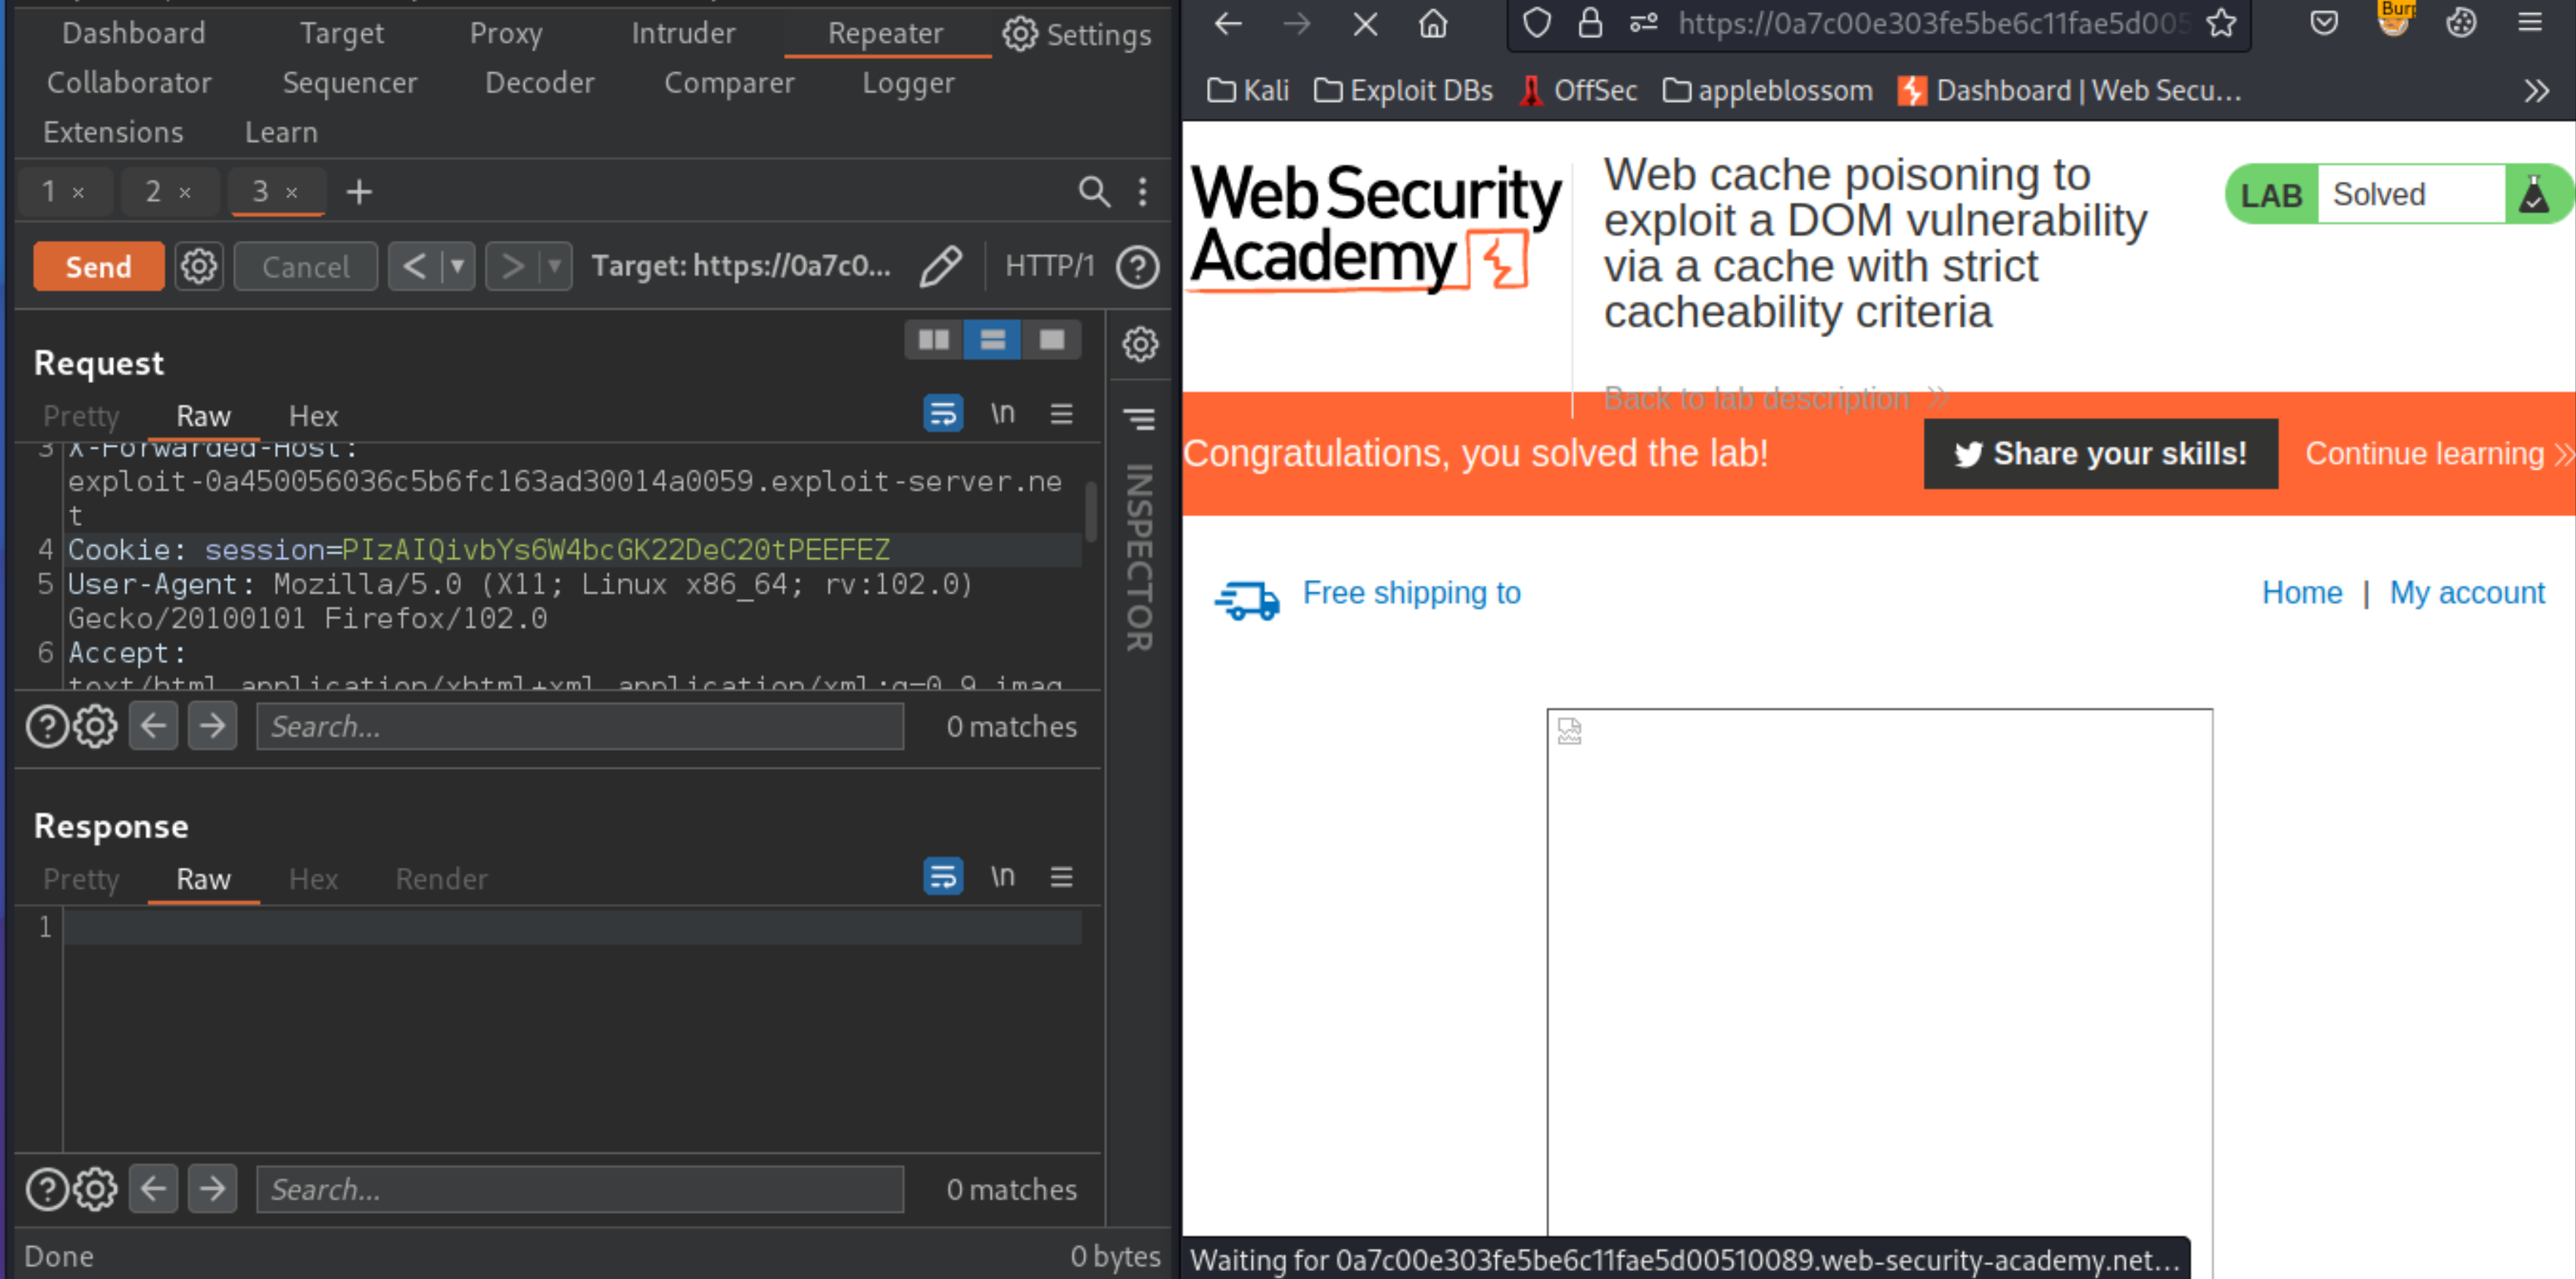Expand the INSPECTOR side panel
The height and width of the screenshot is (1279, 2576).
tap(1139, 557)
